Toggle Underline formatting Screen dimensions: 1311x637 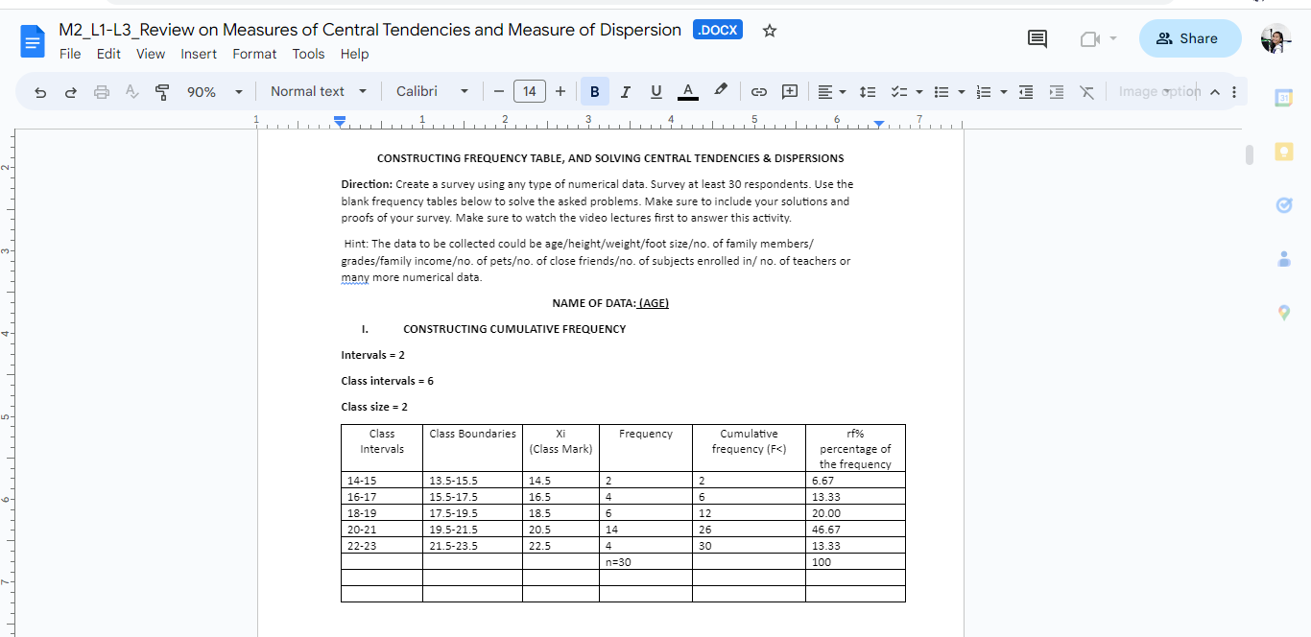point(656,92)
